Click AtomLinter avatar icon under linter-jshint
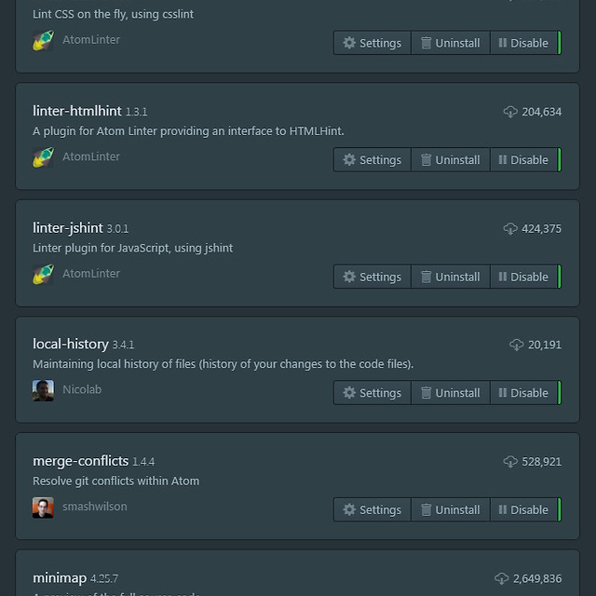This screenshot has height=596, width=596. 43,274
